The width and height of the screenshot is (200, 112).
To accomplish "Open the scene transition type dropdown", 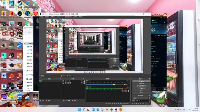I will [x=140, y=98].
